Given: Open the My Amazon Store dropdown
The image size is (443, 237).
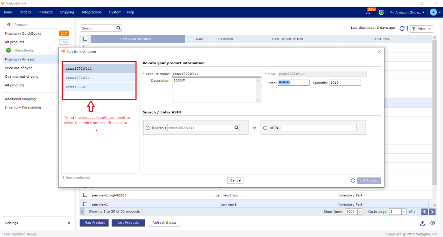Looking at the screenshot, I should pyautogui.click(x=407, y=12).
